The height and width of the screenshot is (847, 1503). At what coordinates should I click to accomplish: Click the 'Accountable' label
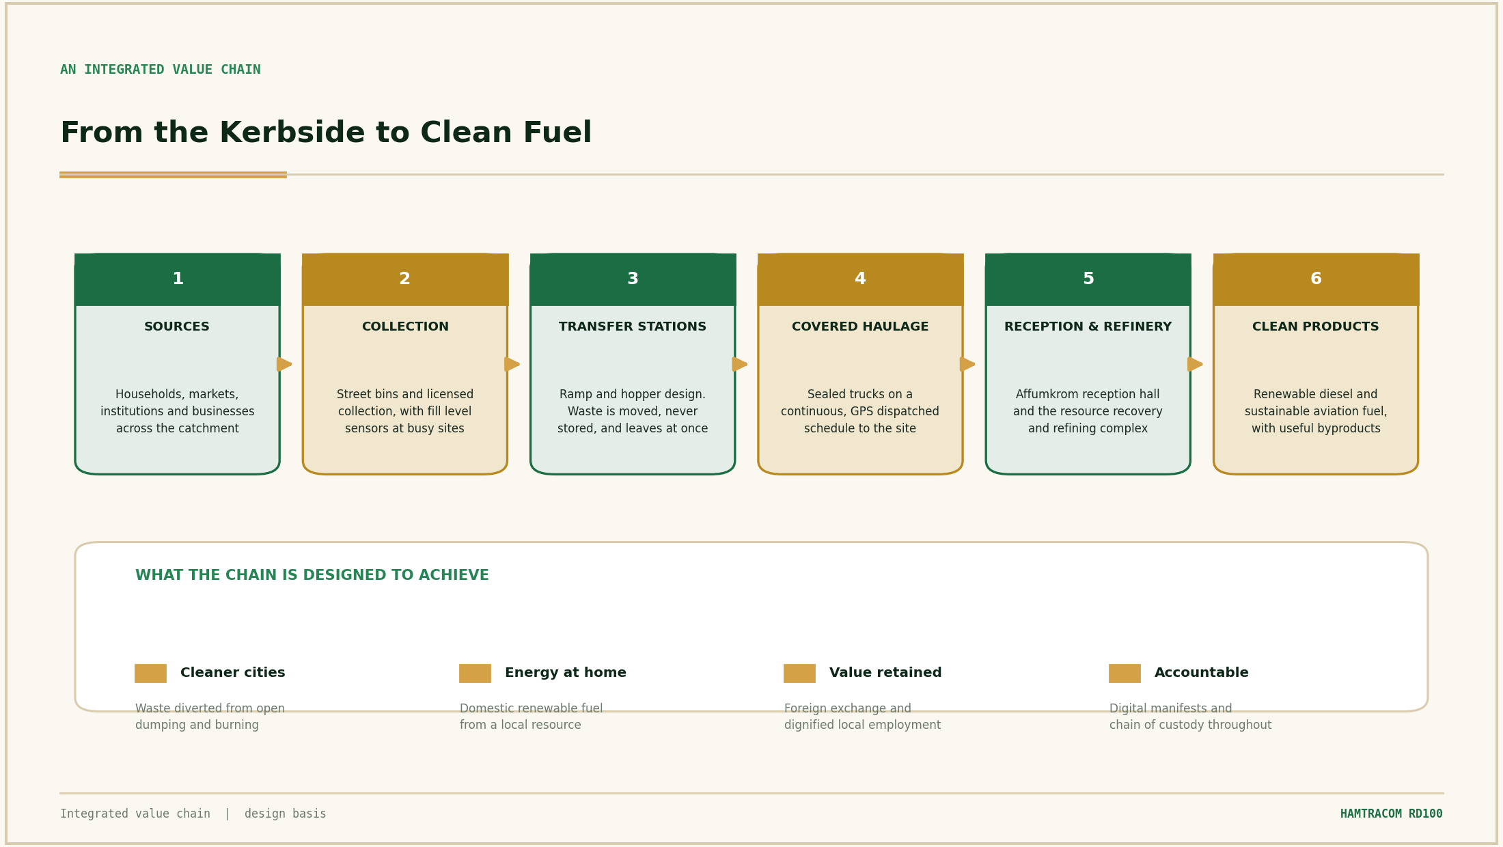1202,673
